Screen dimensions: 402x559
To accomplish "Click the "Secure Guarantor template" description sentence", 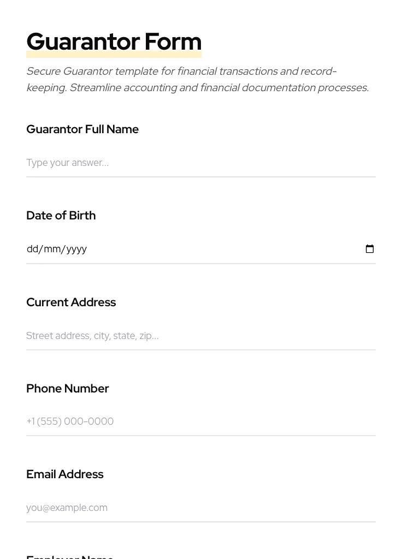I will 180,72.
